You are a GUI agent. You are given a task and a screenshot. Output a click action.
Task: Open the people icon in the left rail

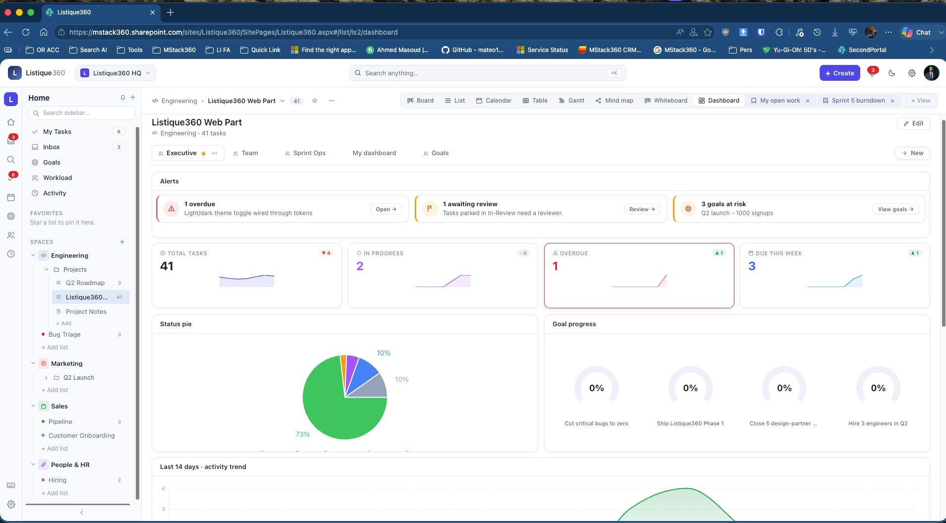click(11, 235)
